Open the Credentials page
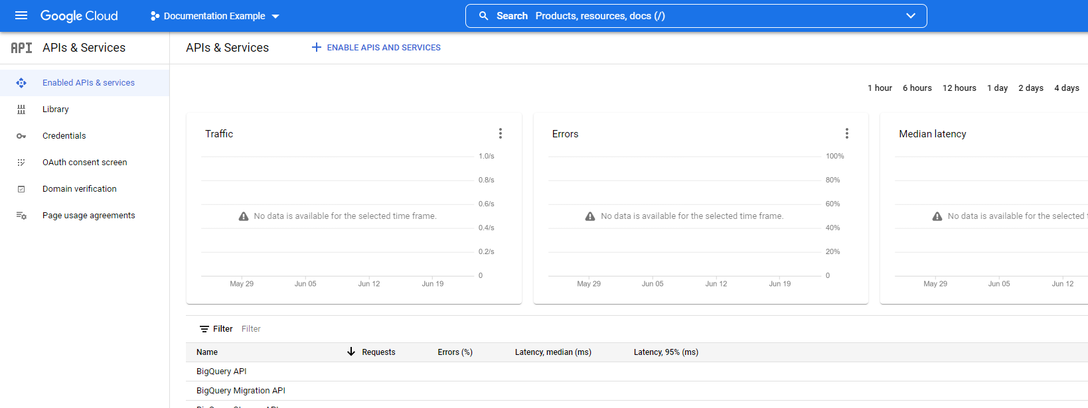The image size is (1088, 408). [64, 136]
